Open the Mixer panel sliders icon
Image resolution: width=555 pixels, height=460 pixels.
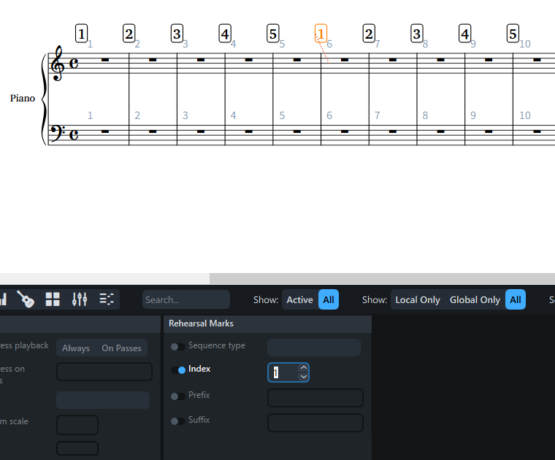tap(80, 299)
